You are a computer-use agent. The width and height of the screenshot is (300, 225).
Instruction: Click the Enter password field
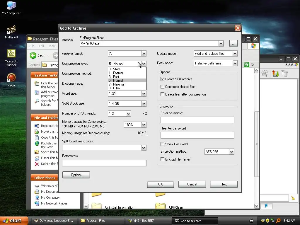[x=197, y=120]
